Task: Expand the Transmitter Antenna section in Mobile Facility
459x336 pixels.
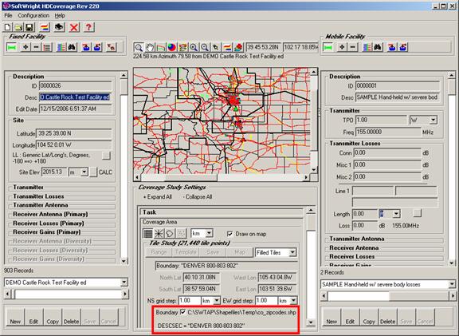Action: [384, 239]
